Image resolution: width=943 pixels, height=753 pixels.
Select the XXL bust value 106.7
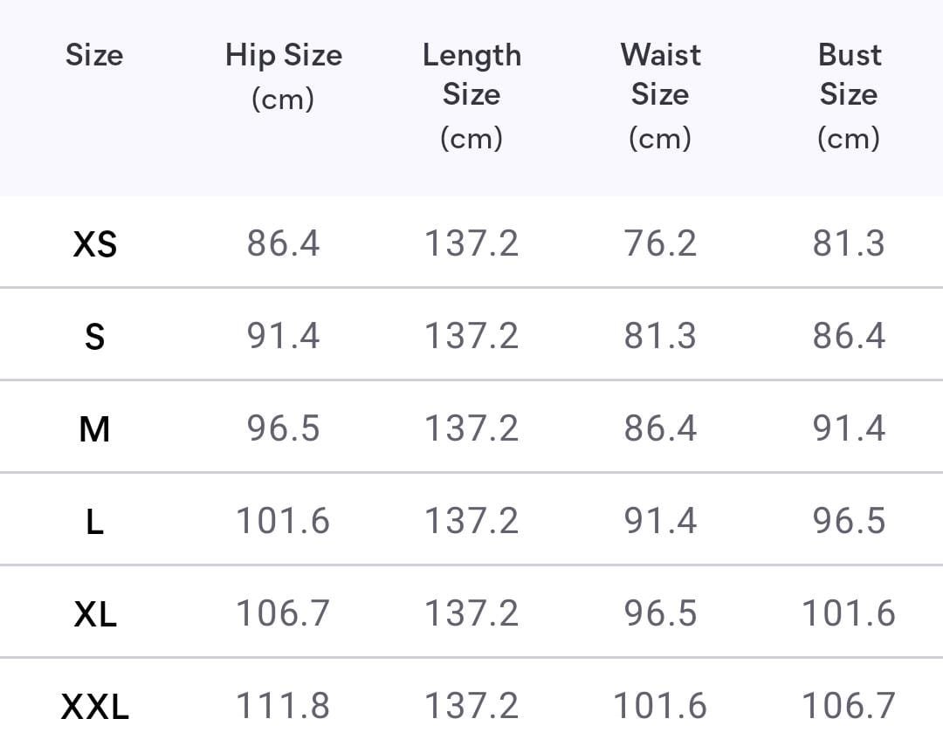click(x=849, y=705)
